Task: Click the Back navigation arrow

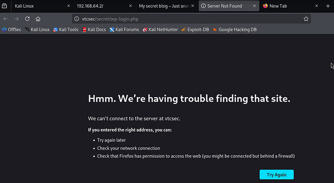Action: tap(6, 19)
